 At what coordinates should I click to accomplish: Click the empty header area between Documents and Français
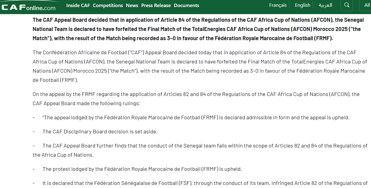pos(233,6)
